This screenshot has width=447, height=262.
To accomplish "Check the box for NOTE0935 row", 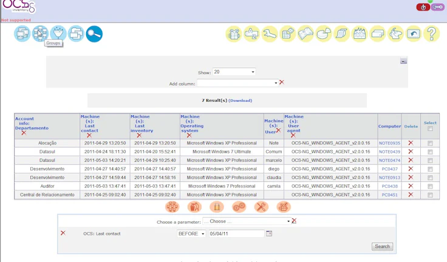I will pyautogui.click(x=430, y=143).
